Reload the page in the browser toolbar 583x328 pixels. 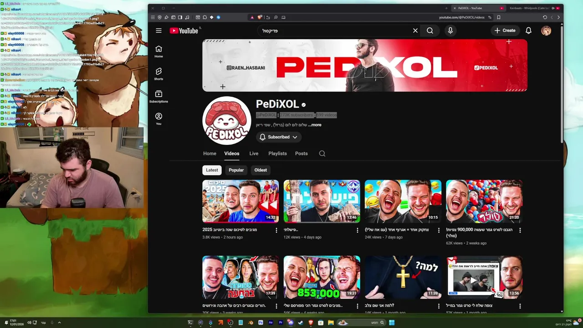(545, 17)
